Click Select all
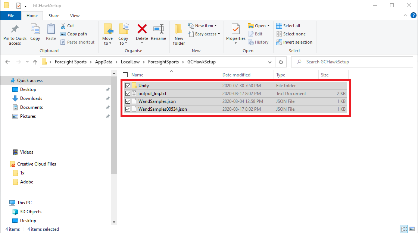Viewport: 418px width, 233px height. pyautogui.click(x=288, y=26)
